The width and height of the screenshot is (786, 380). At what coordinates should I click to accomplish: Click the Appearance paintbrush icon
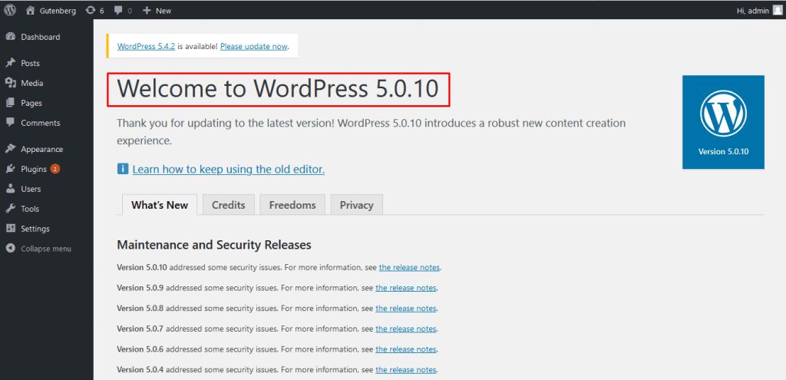click(11, 149)
